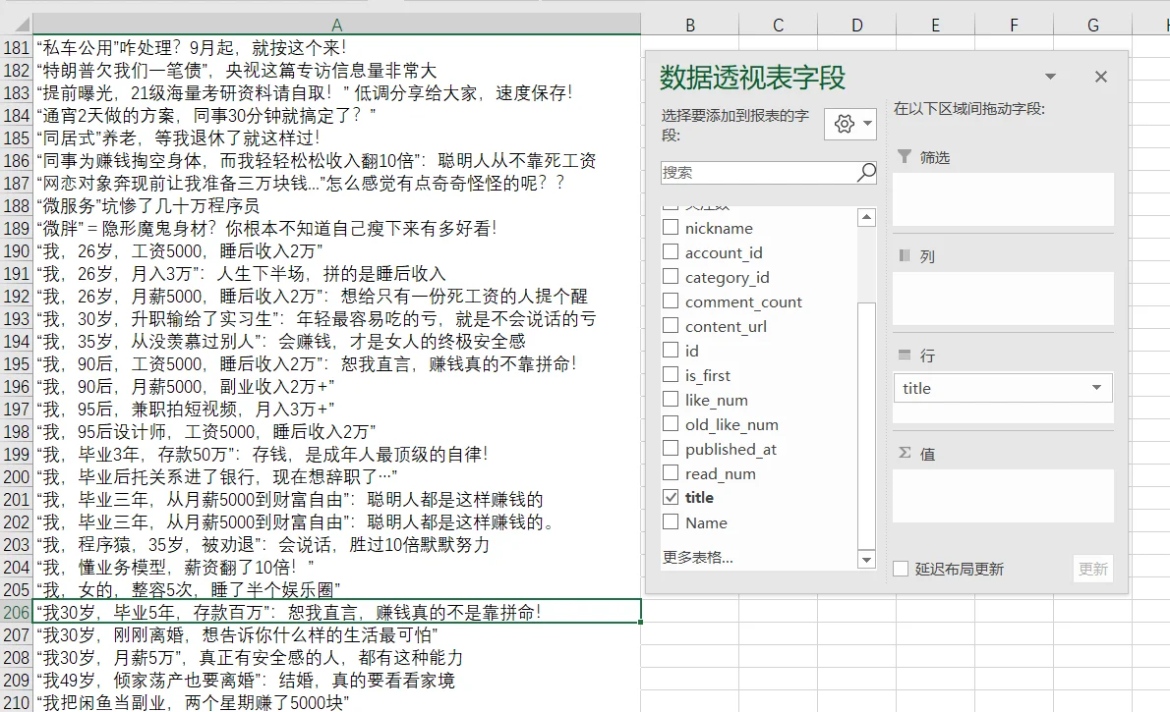
Task: Uncheck the title field
Action: pos(671,497)
